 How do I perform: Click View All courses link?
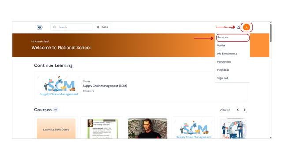(225, 110)
